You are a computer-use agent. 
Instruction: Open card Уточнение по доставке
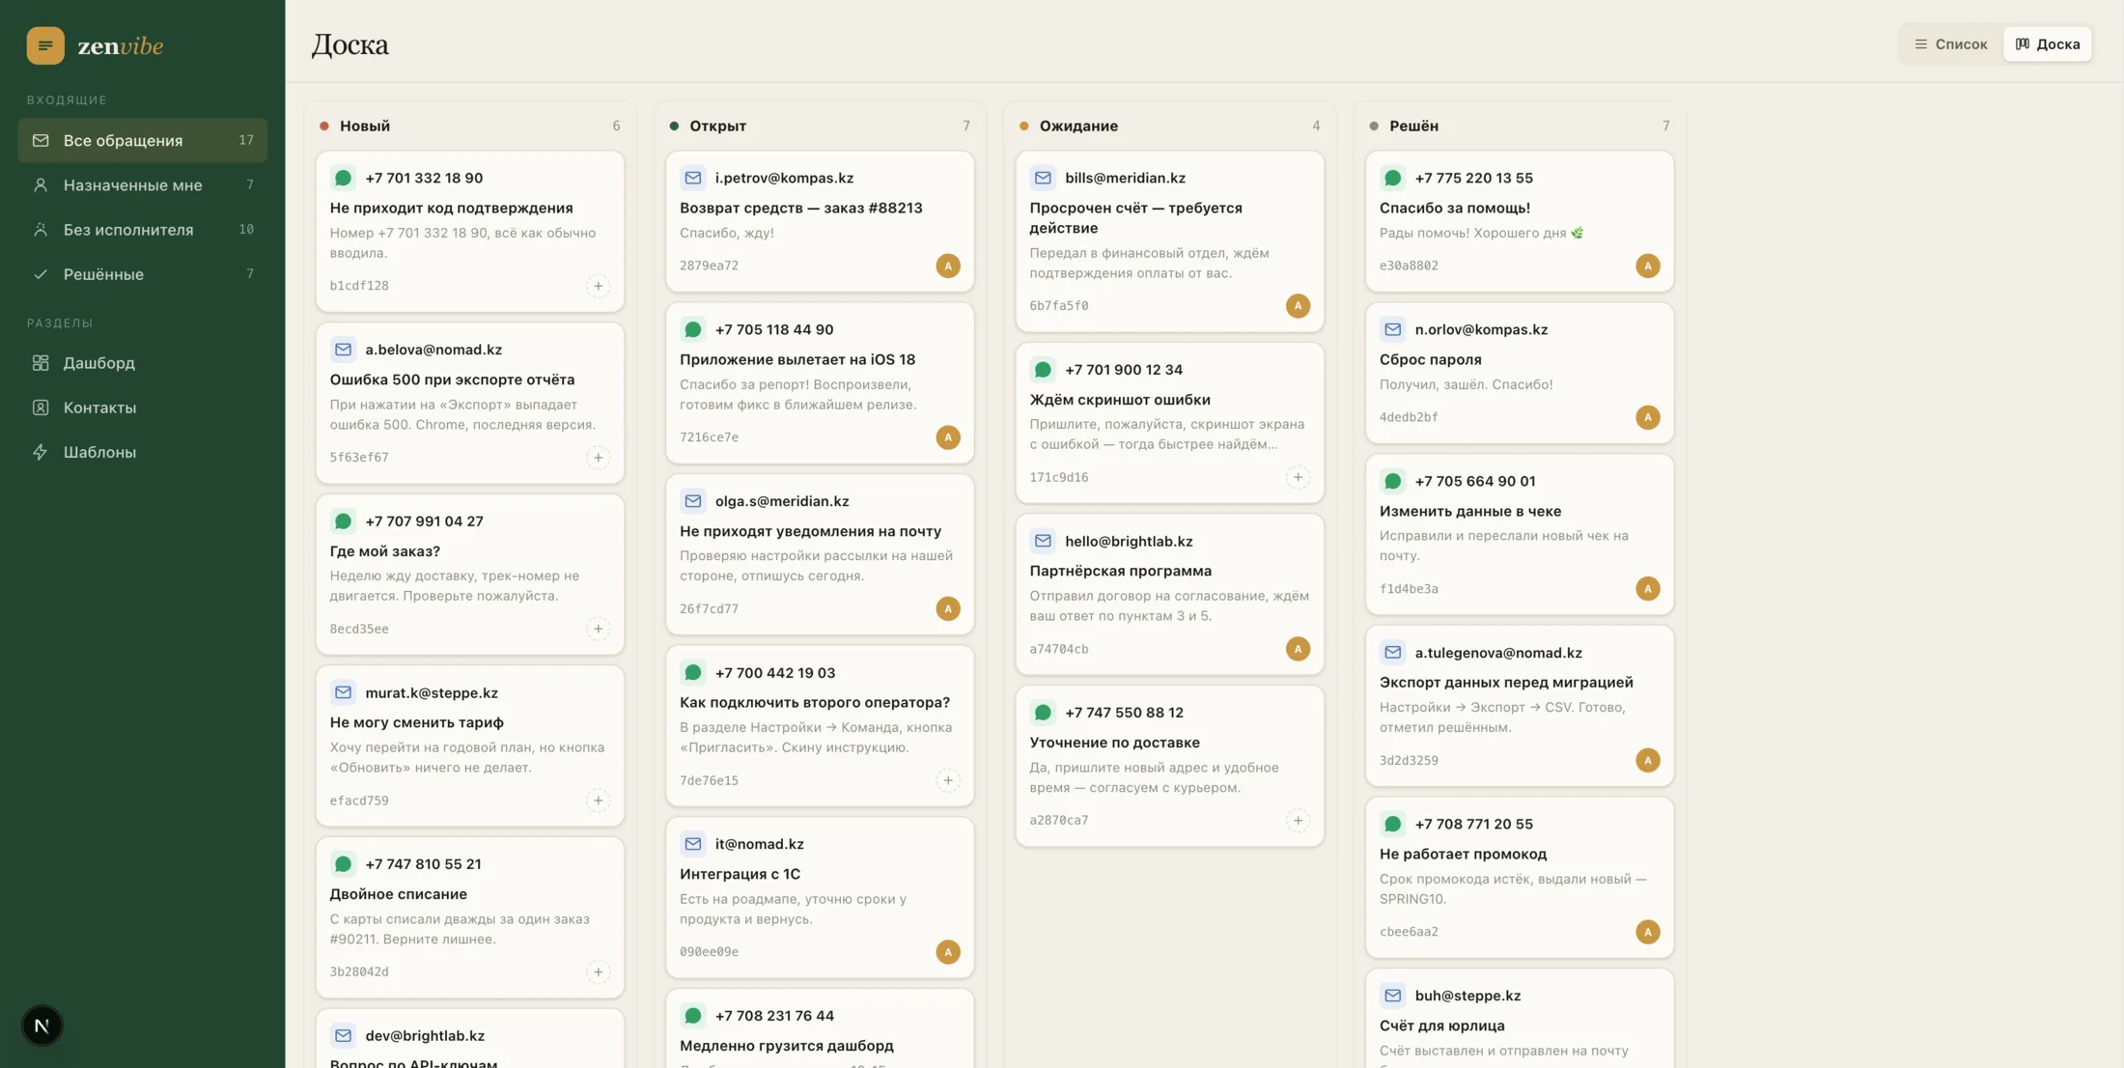[x=1170, y=767]
